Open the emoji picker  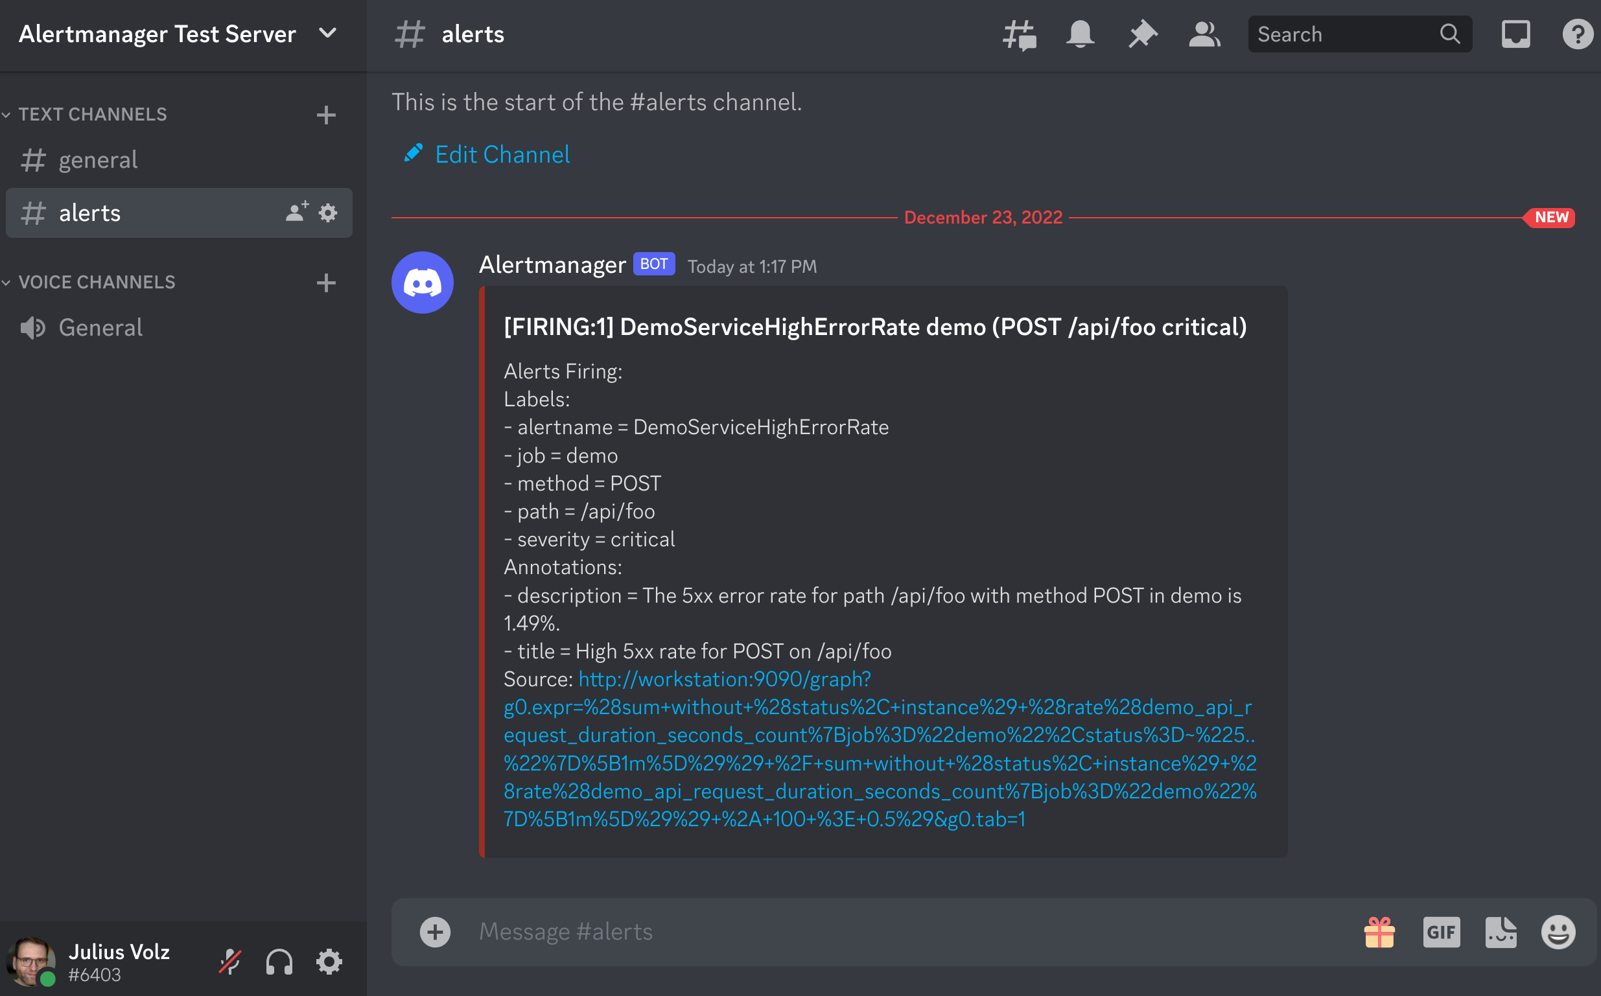[1559, 931]
